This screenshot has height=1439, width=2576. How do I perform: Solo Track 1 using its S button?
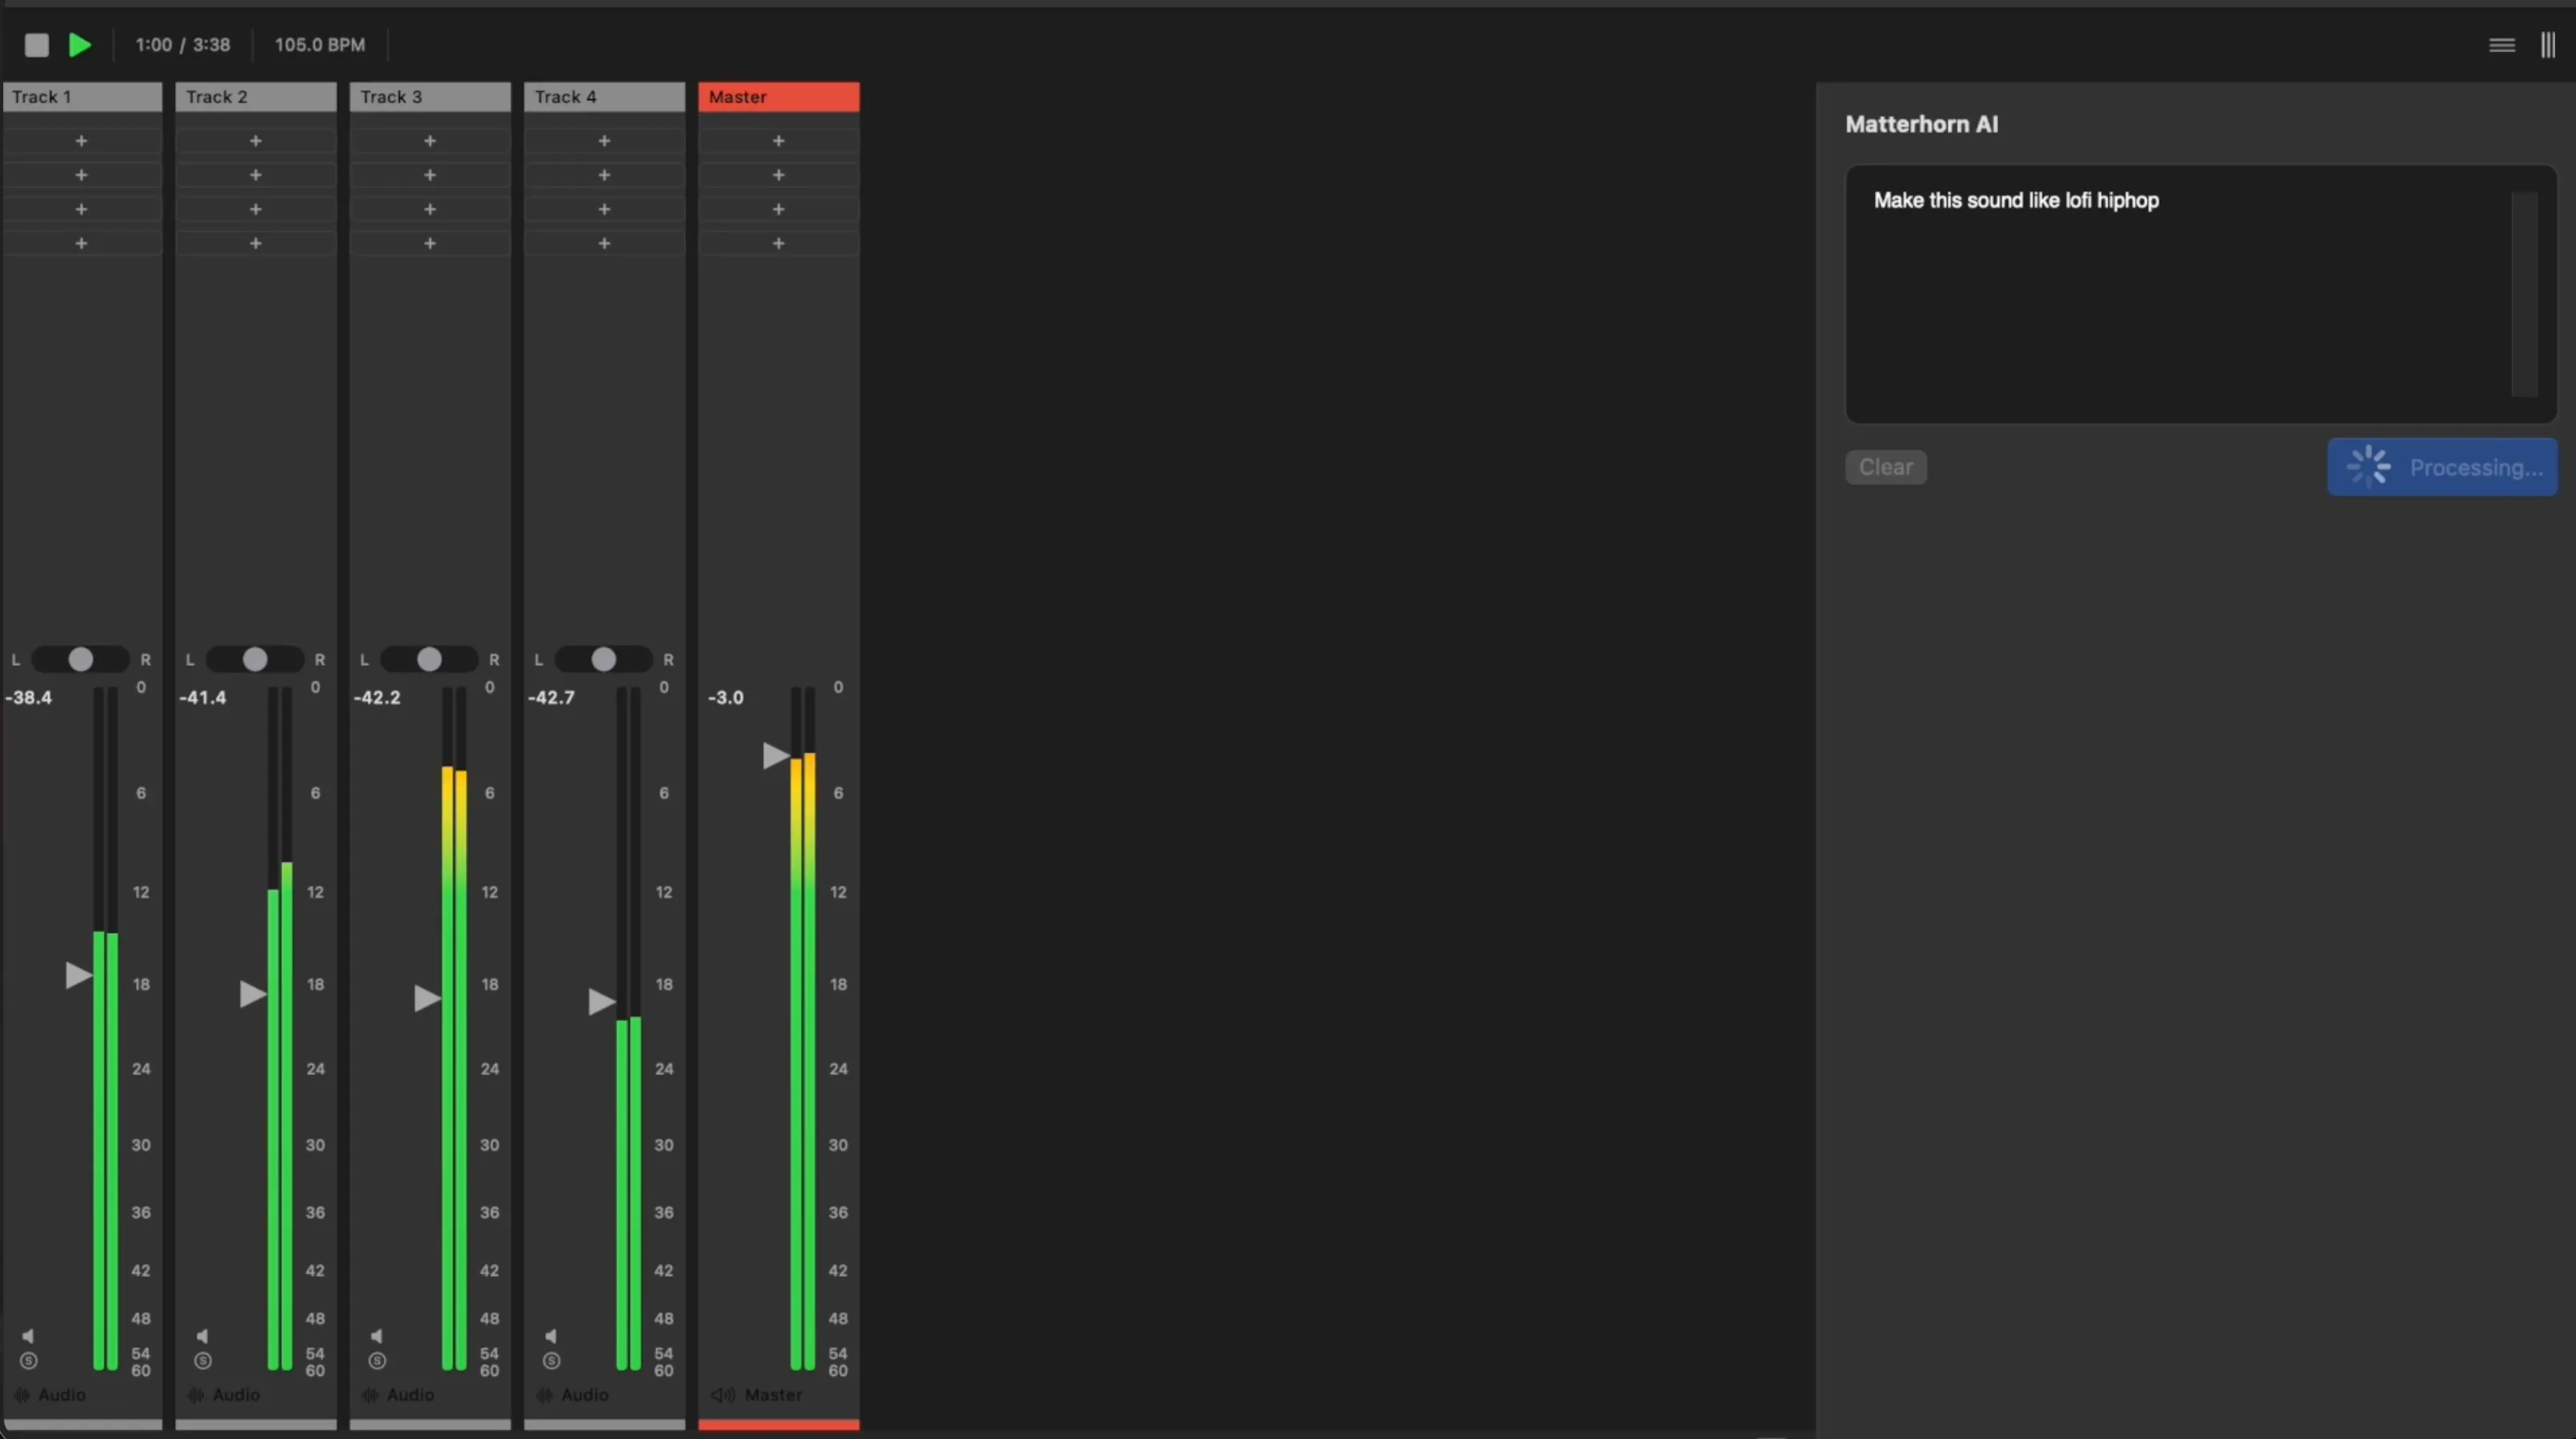click(28, 1361)
